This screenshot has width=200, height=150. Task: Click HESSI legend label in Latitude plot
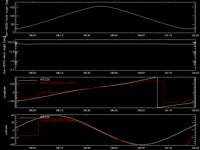pyautogui.click(x=45, y=117)
